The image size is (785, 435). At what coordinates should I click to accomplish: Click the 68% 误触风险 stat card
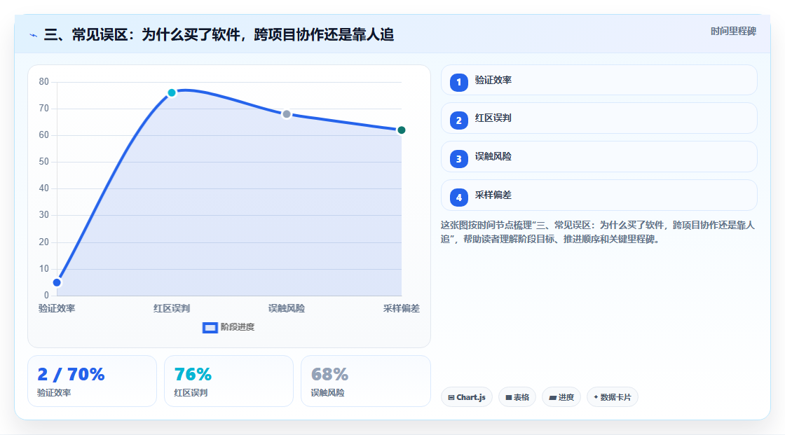pos(365,381)
